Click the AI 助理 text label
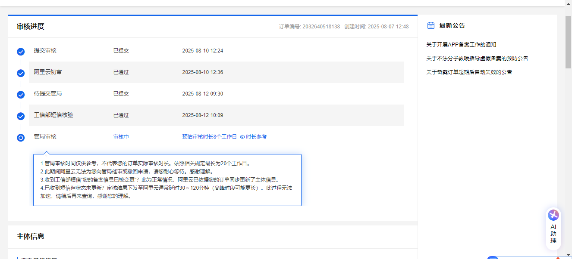The width and height of the screenshot is (572, 259). [553, 234]
